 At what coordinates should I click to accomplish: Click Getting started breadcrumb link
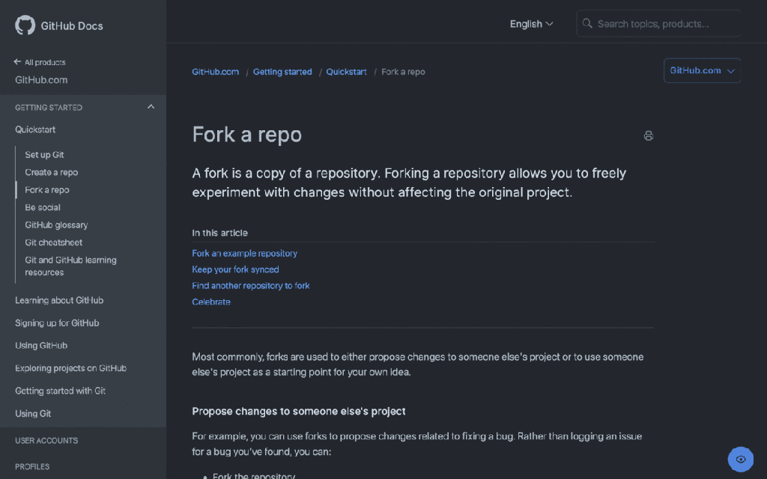coord(282,72)
